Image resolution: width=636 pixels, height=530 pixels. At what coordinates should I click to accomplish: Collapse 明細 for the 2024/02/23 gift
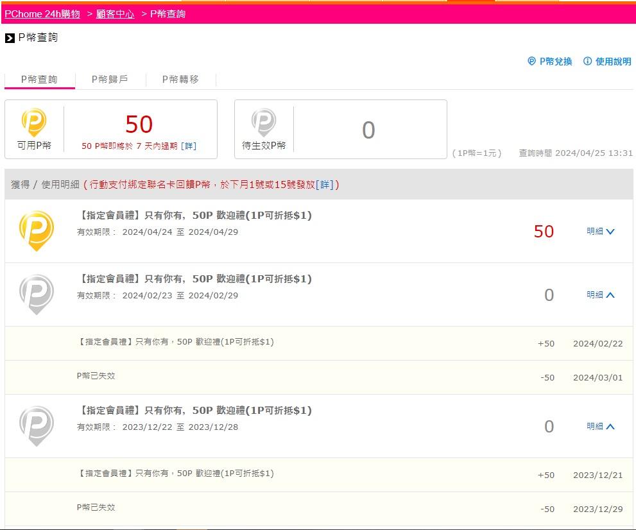[601, 295]
